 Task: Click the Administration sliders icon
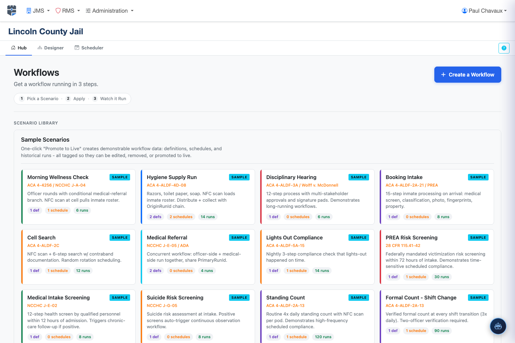click(x=88, y=11)
